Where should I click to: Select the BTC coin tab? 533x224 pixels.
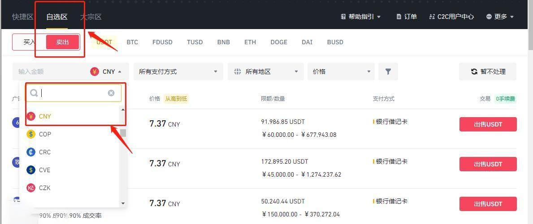132,42
